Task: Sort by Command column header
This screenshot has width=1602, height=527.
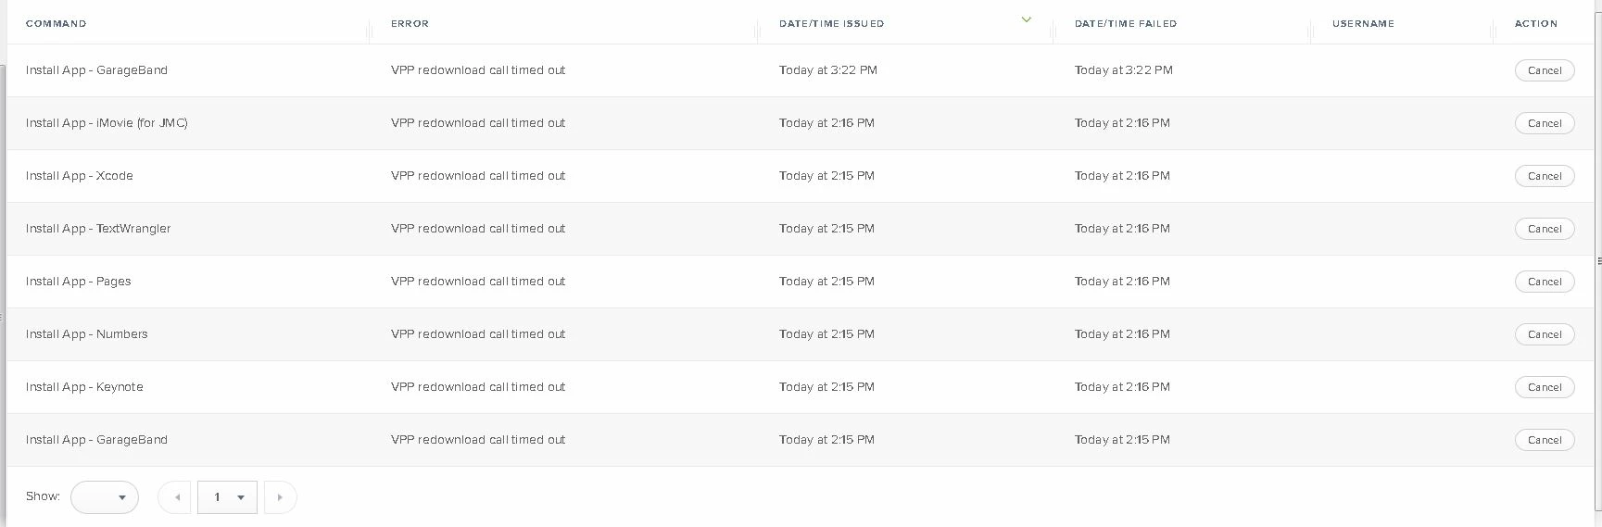Action: coord(56,24)
